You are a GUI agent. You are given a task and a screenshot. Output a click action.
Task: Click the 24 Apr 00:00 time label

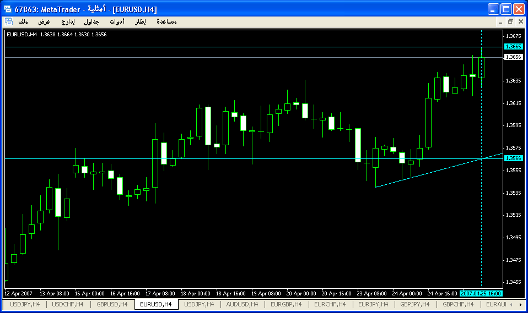pyautogui.click(x=407, y=294)
